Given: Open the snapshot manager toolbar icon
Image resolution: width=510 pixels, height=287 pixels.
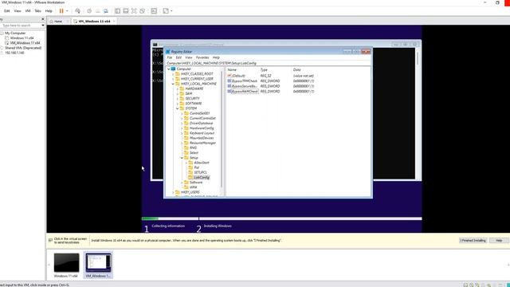Looking at the screenshot, I should point(106,10).
